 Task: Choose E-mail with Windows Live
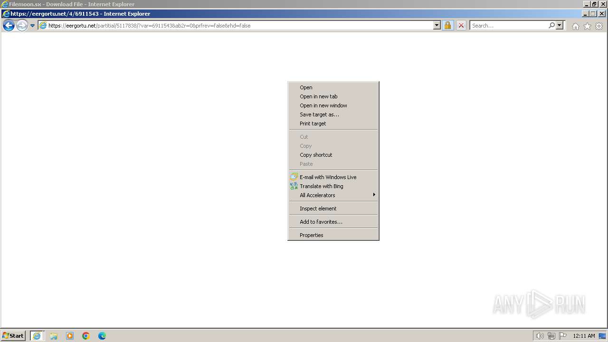click(x=333, y=177)
